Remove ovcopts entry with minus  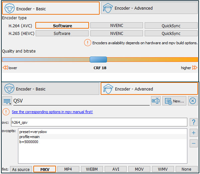click(194, 143)
